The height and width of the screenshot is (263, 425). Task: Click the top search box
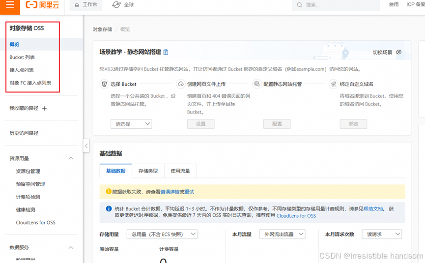coord(336,5)
